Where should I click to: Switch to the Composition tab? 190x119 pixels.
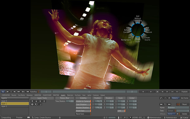[6, 95]
